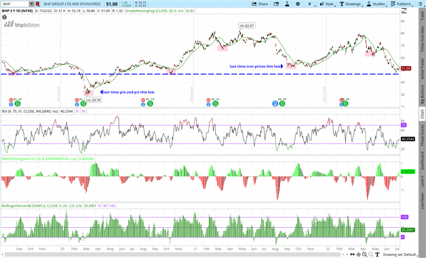Screen dimensions: 426x258
Task: Click the double-arrow expand icon at chart bottom
Action: pos(352,255)
